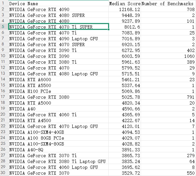
Task: Select cell NVIDIA GeForce RTX 3090 Ti
Action: (x=59, y=50)
